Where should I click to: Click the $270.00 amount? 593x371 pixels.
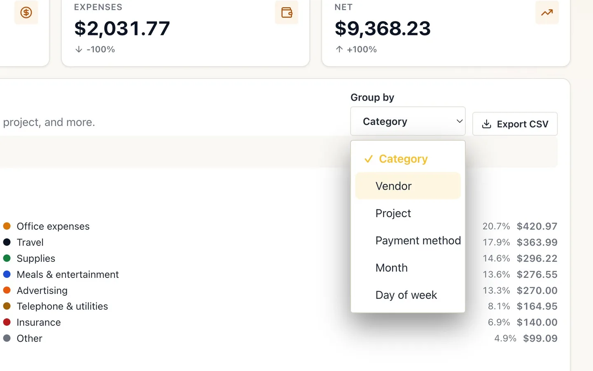[537, 291]
